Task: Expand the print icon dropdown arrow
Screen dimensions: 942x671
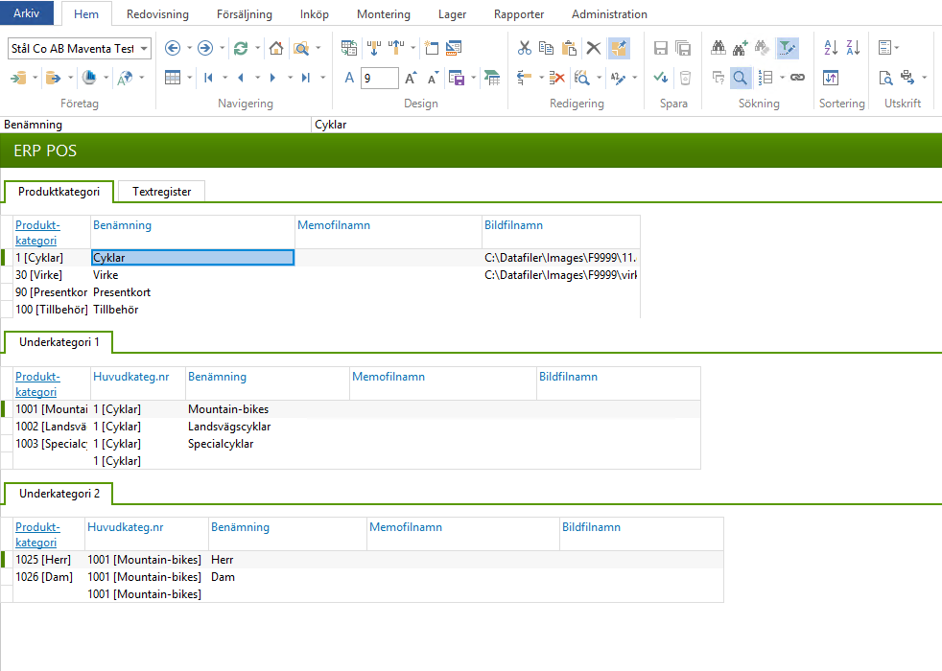Action: coord(924,78)
